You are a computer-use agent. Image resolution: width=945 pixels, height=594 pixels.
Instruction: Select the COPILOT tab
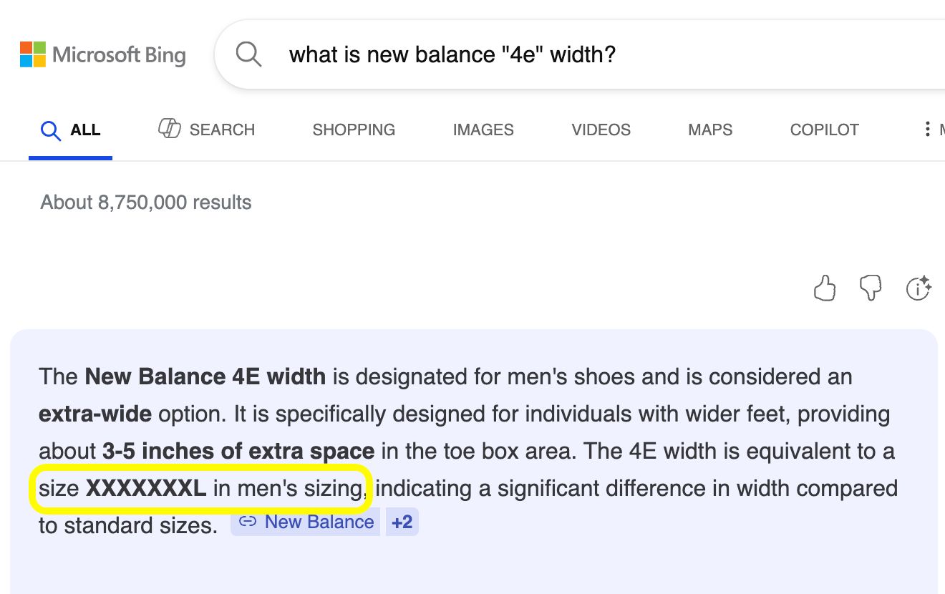[824, 130]
